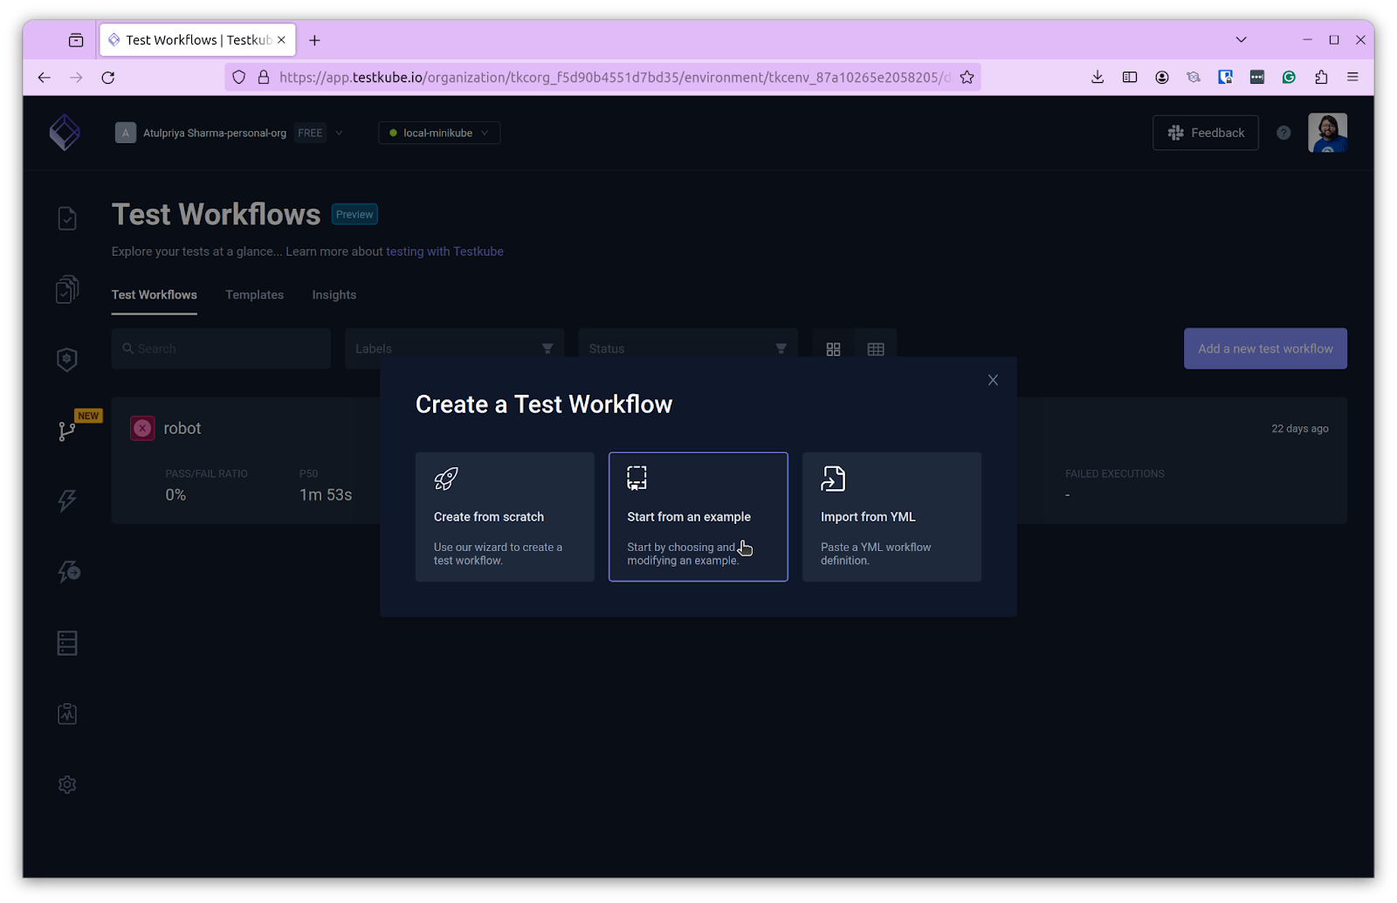Close the Test Workflows browser tab

pyautogui.click(x=281, y=40)
